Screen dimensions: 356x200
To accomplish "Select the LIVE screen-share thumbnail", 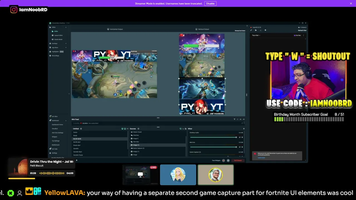I will pos(140,175).
